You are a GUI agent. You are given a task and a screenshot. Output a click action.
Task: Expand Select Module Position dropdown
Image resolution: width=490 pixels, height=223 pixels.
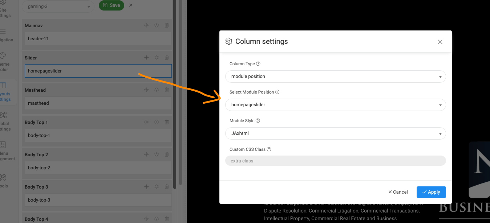pos(335,105)
